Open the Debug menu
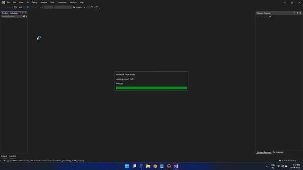Viewport: 303px width, 170px height. tap(35, 2)
